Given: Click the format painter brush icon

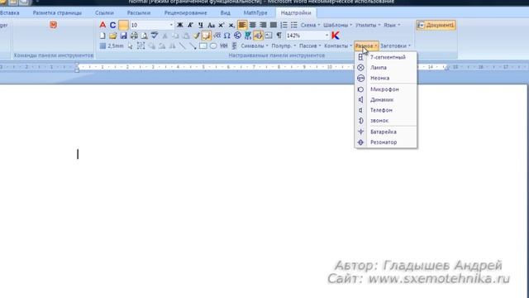Looking at the screenshot, I should coord(196,36).
